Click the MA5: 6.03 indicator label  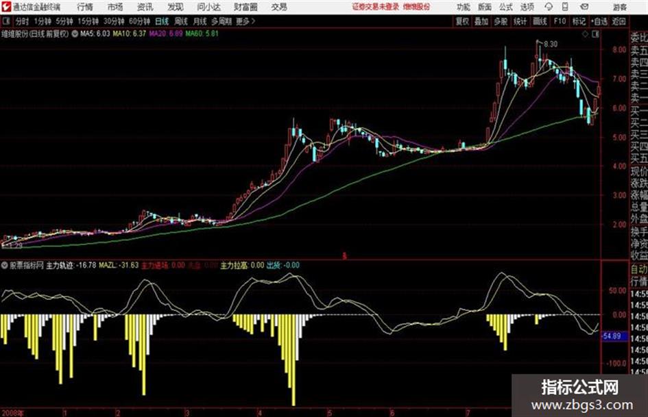(x=95, y=34)
